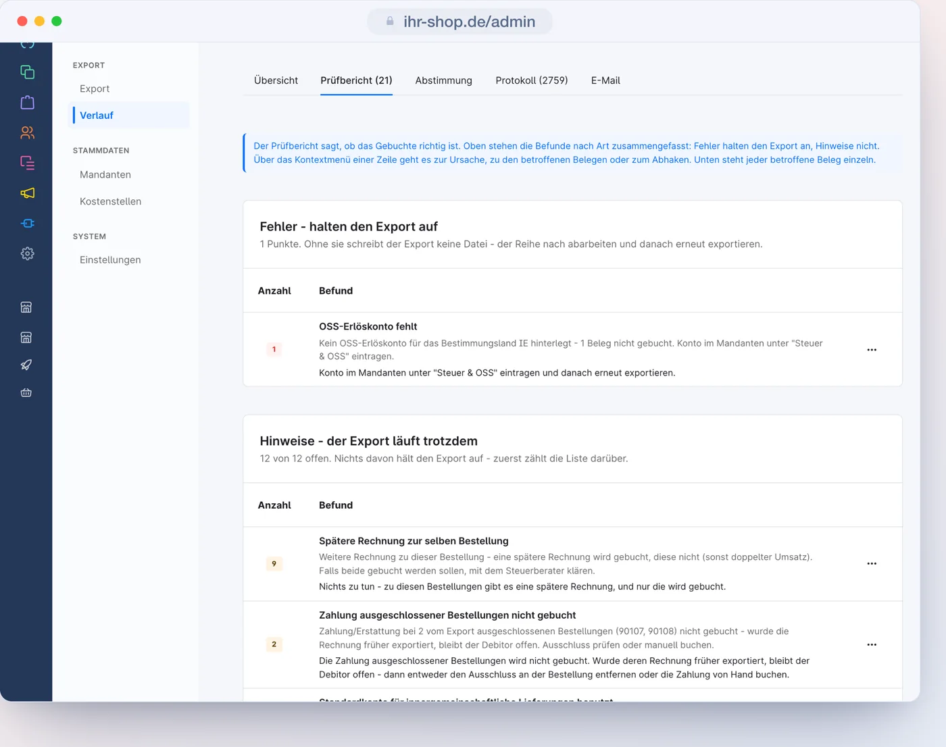
Task: Click 'Spätere Rechnung zur selben Bestellung' title
Action: [x=414, y=541]
